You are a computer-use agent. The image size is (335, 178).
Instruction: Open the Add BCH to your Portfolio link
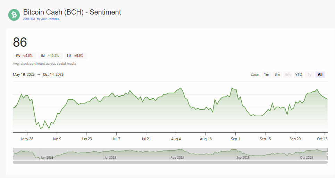41,19
